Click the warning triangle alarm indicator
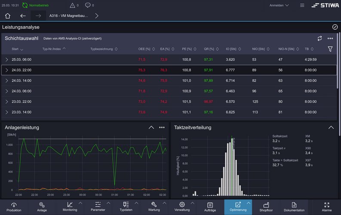Image resolution: width=341 pixels, height=215 pixels. click(x=72, y=5)
